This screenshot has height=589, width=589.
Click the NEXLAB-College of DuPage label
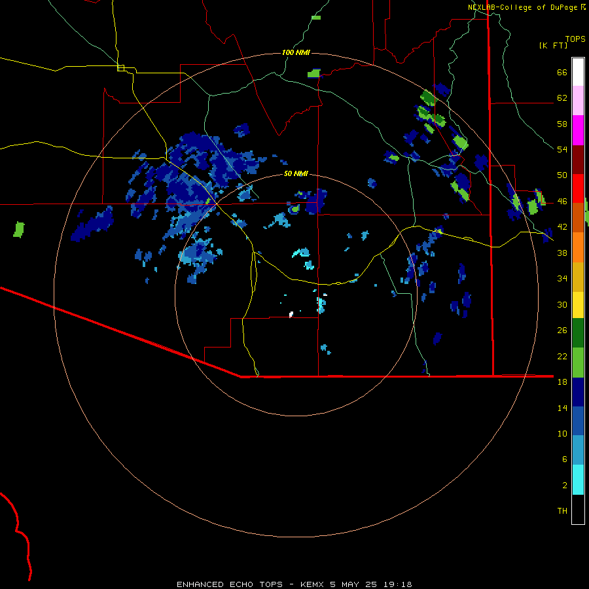point(522,7)
